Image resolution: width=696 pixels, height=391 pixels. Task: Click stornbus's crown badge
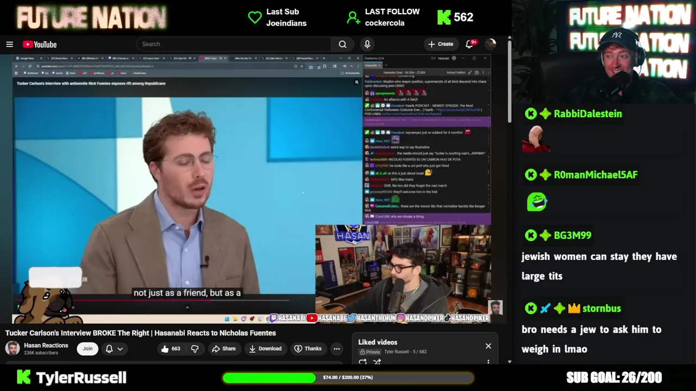point(574,308)
